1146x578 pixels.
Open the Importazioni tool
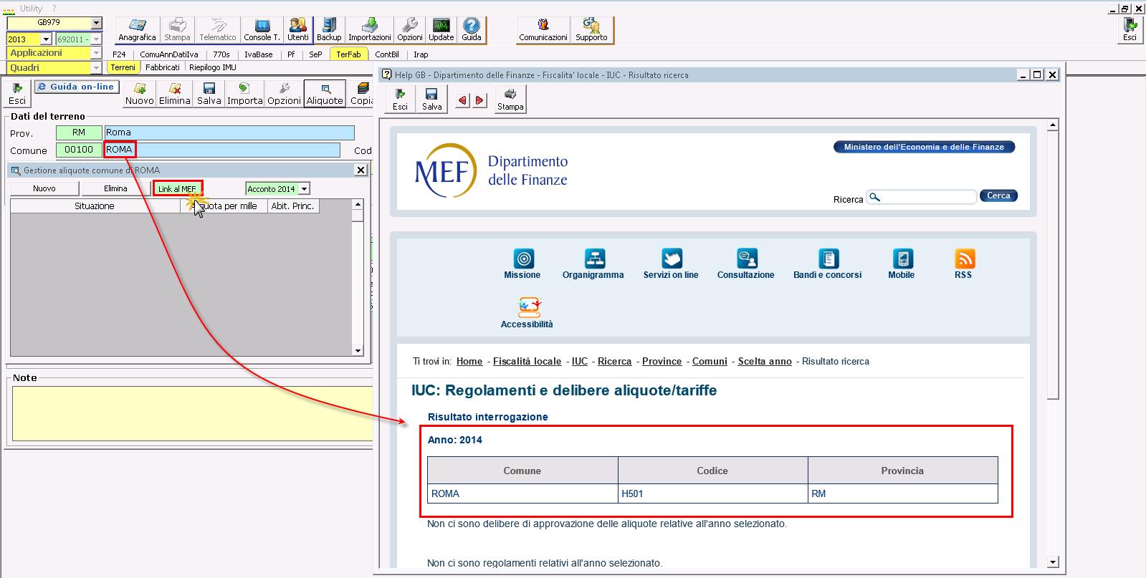click(x=370, y=30)
